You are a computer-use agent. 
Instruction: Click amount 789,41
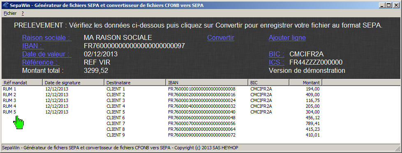pos(313,123)
